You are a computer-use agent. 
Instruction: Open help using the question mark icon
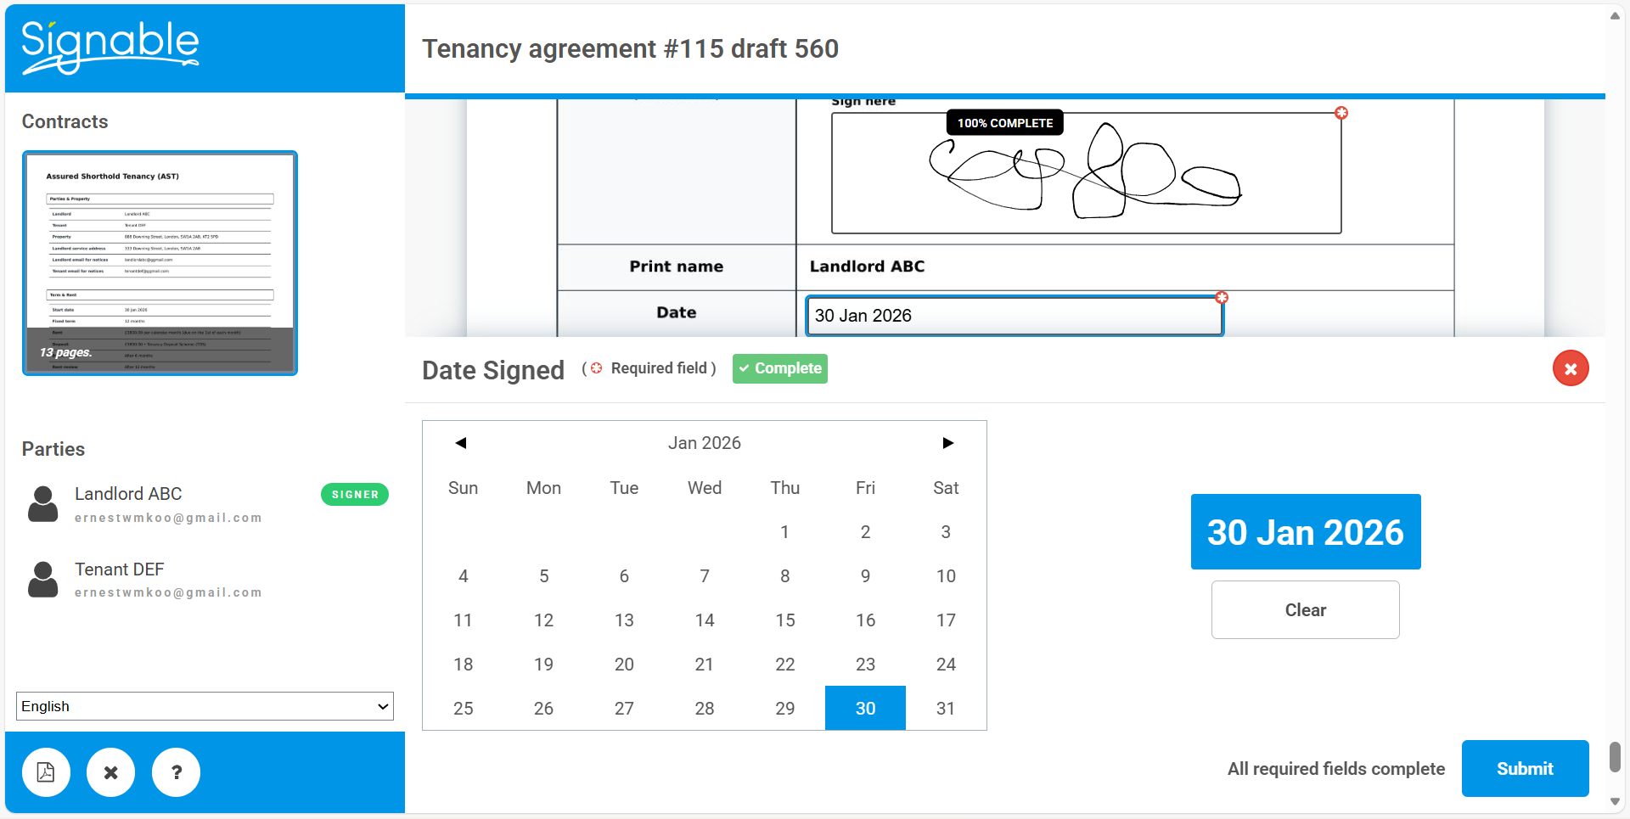tap(176, 772)
